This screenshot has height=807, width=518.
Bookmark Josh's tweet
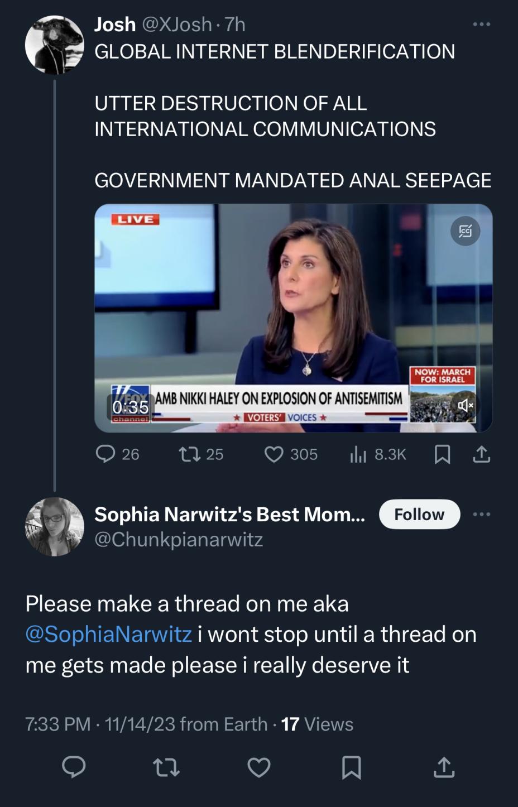pos(442,455)
